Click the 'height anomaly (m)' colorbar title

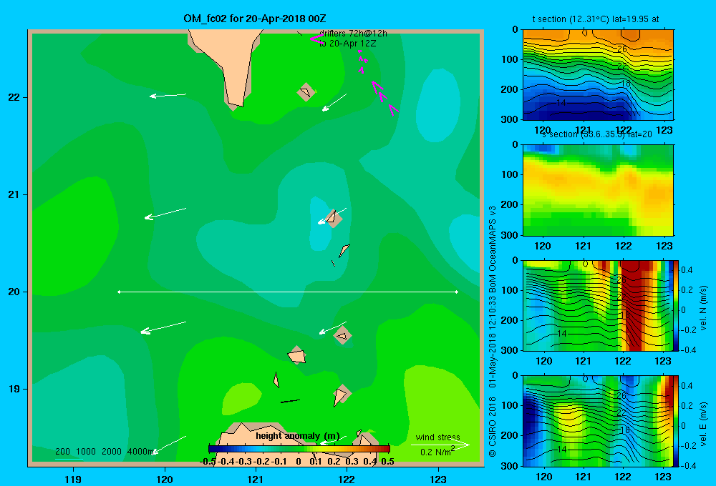[x=298, y=436]
